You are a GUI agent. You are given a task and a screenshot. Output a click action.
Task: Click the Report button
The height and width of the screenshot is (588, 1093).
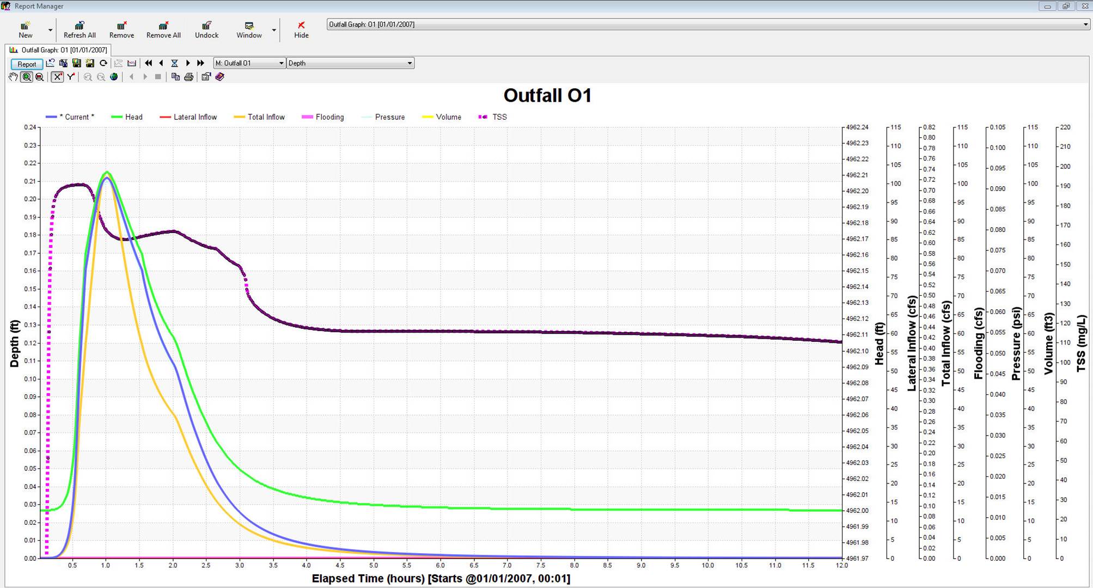click(x=27, y=64)
